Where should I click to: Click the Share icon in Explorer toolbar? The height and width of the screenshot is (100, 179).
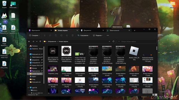[x=67, y=36]
